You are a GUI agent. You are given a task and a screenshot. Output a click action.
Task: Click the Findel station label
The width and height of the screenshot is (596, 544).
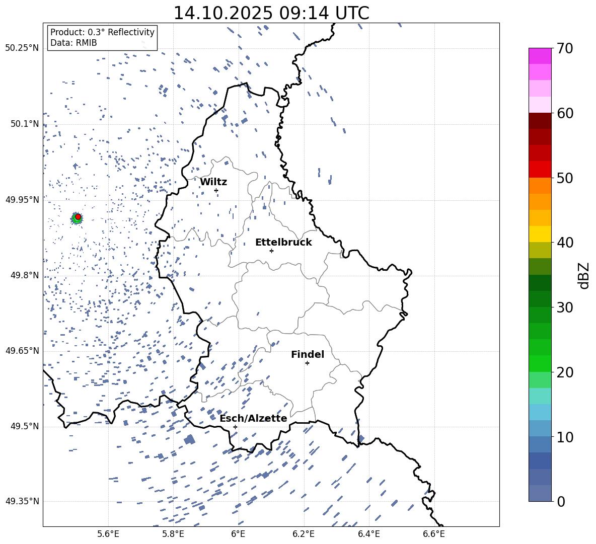307,354
